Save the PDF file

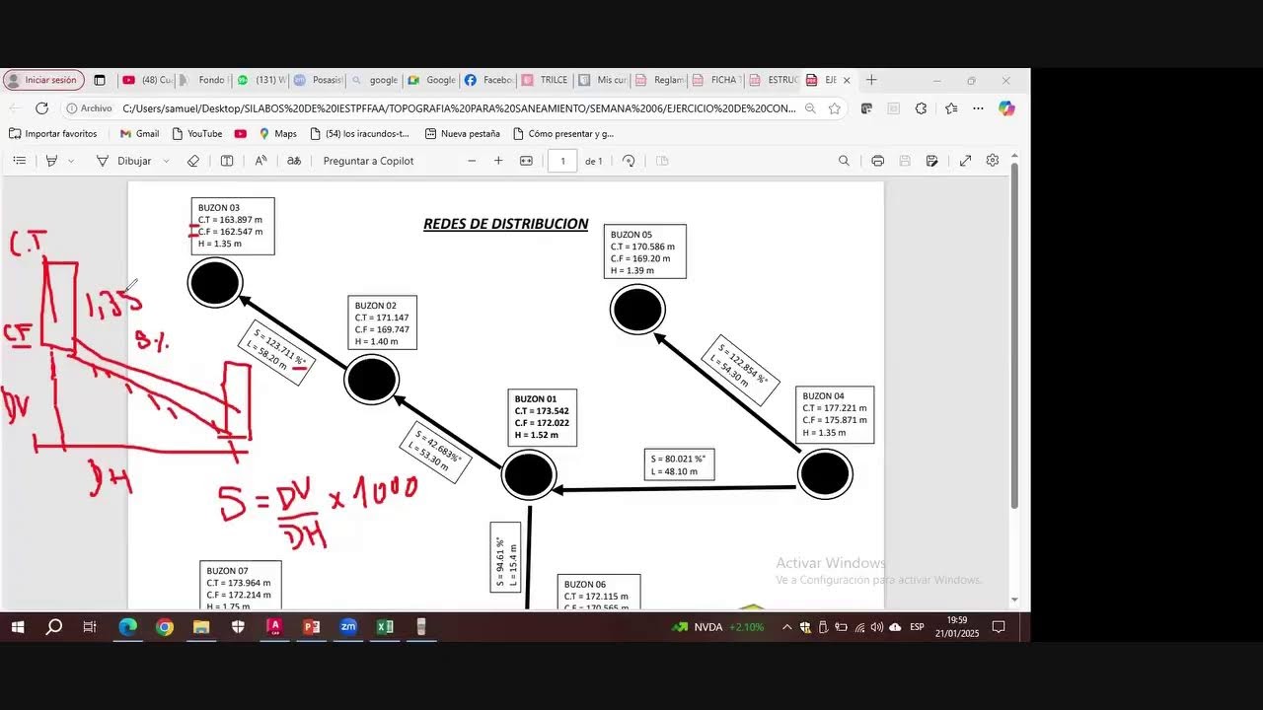(x=905, y=161)
